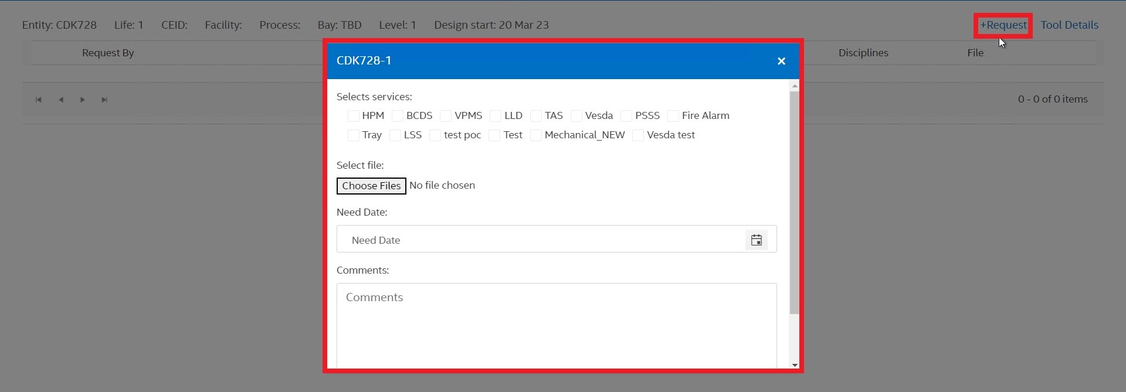Screen dimensions: 1126x392
Task: Click the Choose Files button
Action: click(371, 186)
